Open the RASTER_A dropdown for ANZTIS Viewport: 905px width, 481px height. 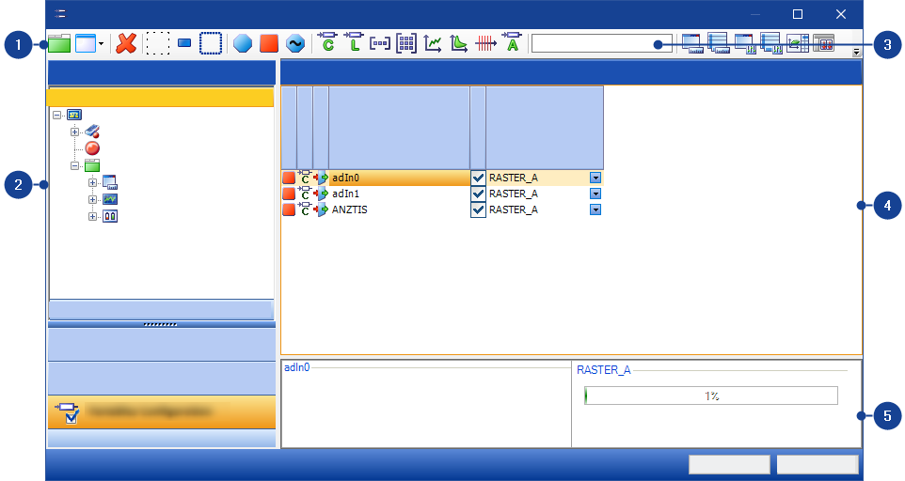coord(595,209)
